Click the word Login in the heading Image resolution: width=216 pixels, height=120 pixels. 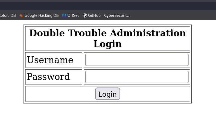[x=108, y=44]
